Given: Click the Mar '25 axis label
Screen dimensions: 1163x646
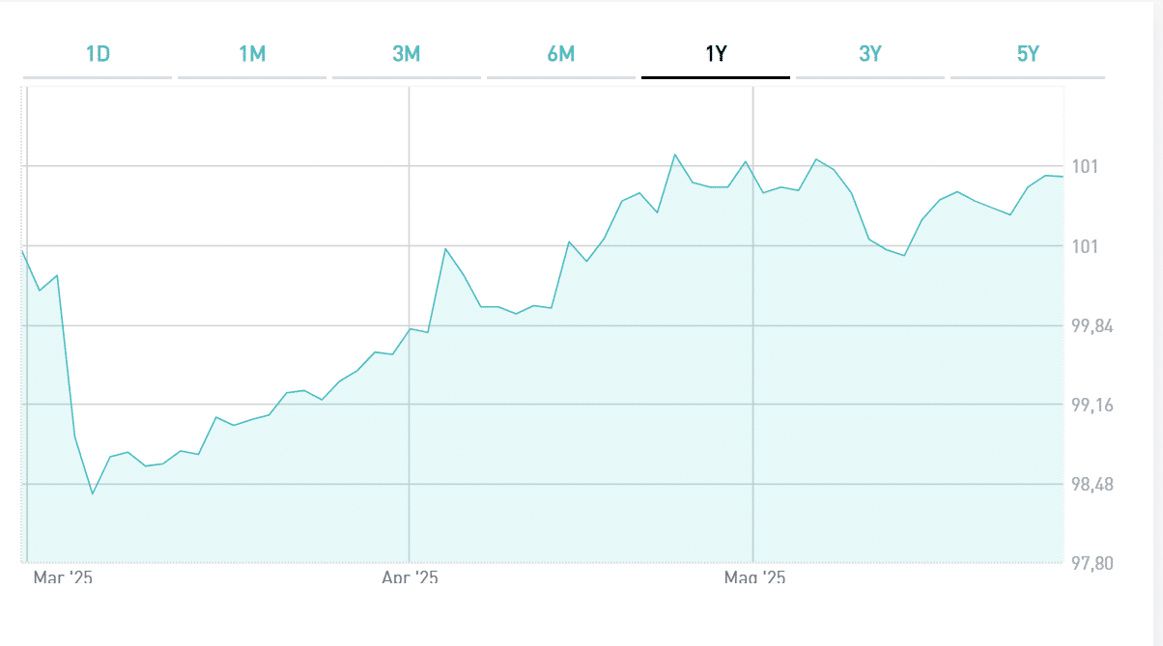Looking at the screenshot, I should (x=63, y=578).
